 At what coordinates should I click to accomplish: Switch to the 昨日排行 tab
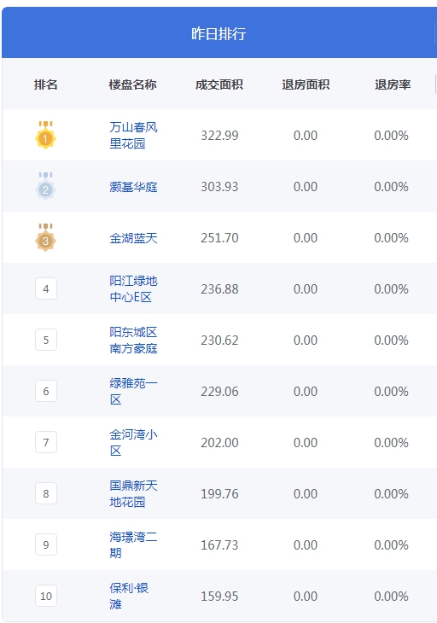(218, 33)
